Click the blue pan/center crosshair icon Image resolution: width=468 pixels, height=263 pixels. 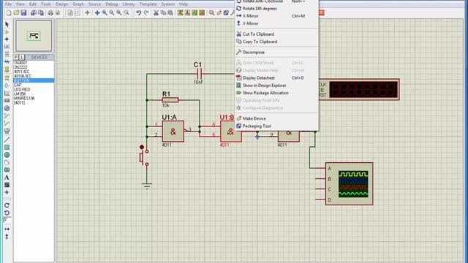click(x=97, y=13)
